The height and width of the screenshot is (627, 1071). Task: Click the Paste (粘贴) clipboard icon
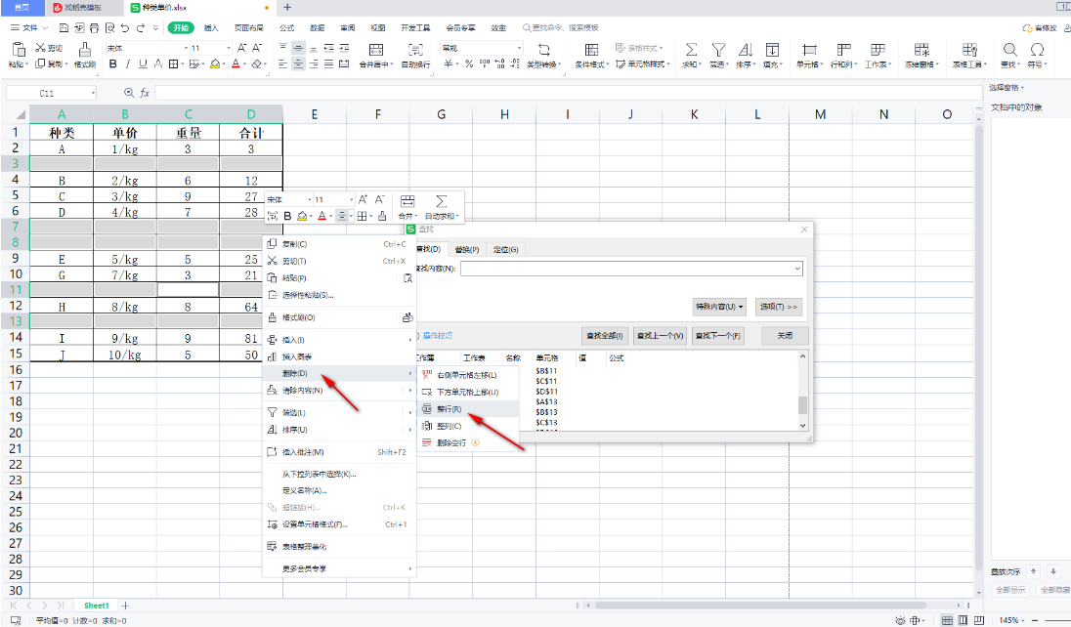19,49
